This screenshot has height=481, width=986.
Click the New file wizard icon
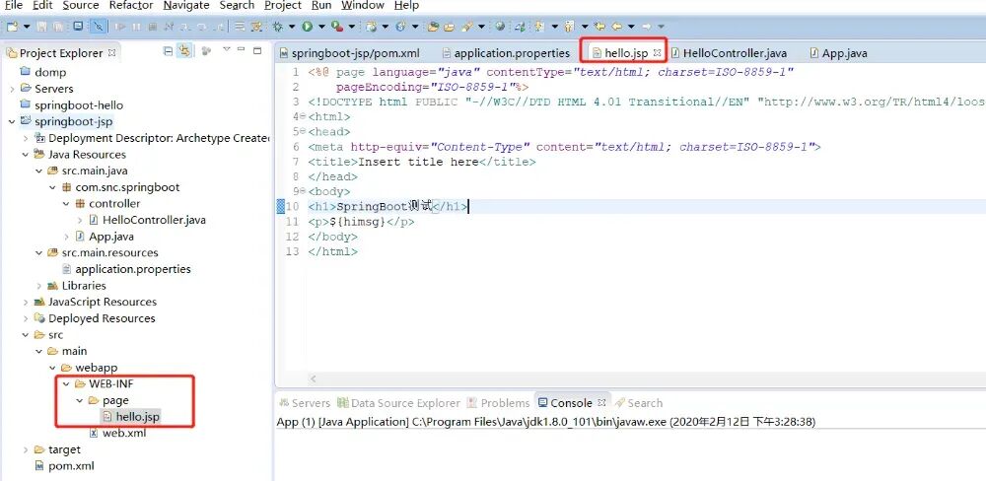(12, 27)
